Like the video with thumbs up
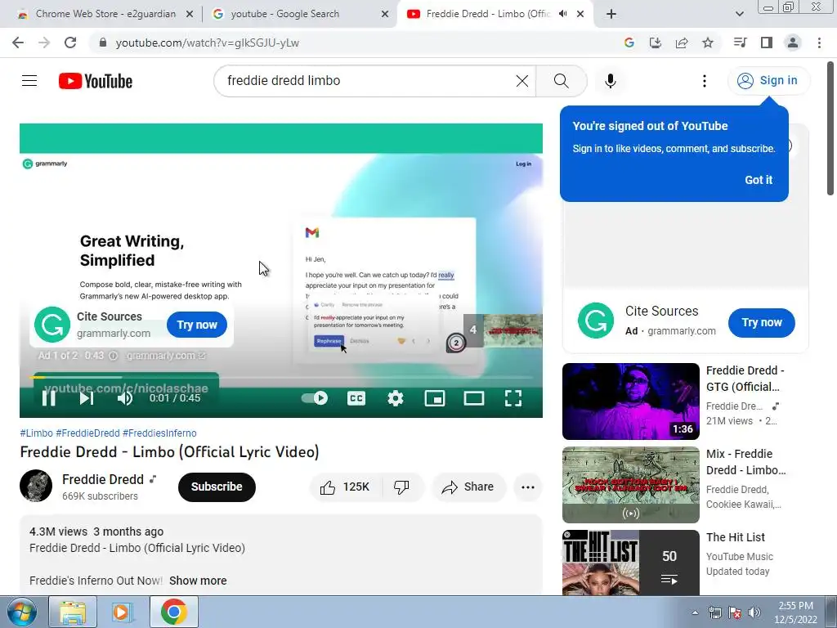This screenshot has width=837, height=628. pyautogui.click(x=345, y=487)
